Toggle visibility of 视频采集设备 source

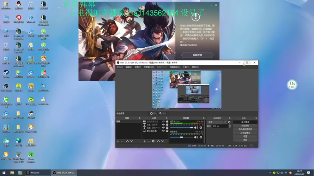163,121
